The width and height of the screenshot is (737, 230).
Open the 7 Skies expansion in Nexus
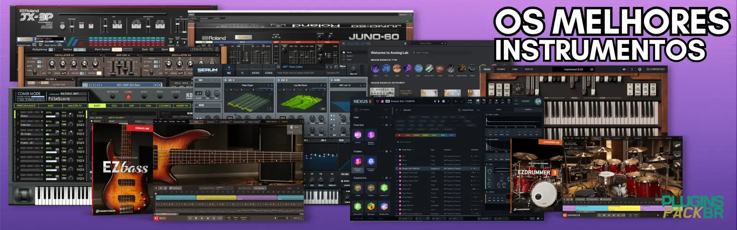tap(358, 188)
